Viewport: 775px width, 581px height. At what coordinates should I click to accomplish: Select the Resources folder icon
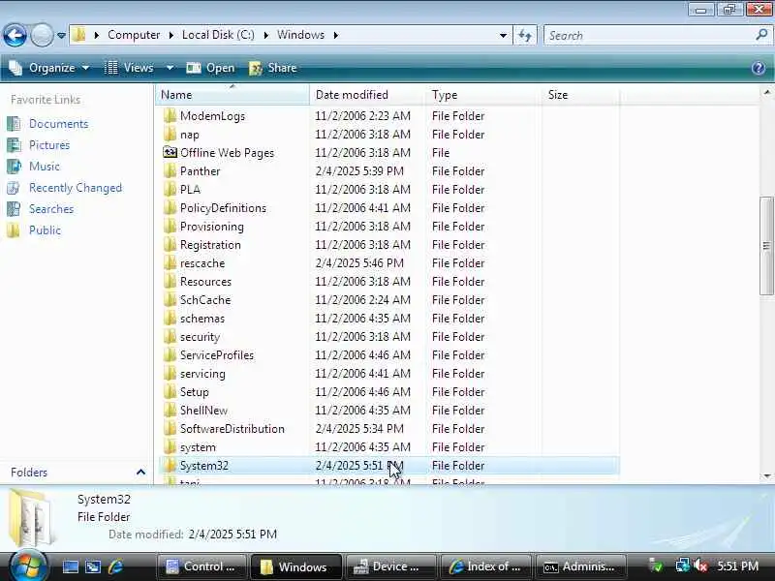[x=170, y=281]
